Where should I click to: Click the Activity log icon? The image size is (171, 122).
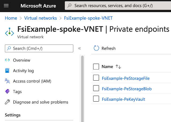tap(7, 71)
